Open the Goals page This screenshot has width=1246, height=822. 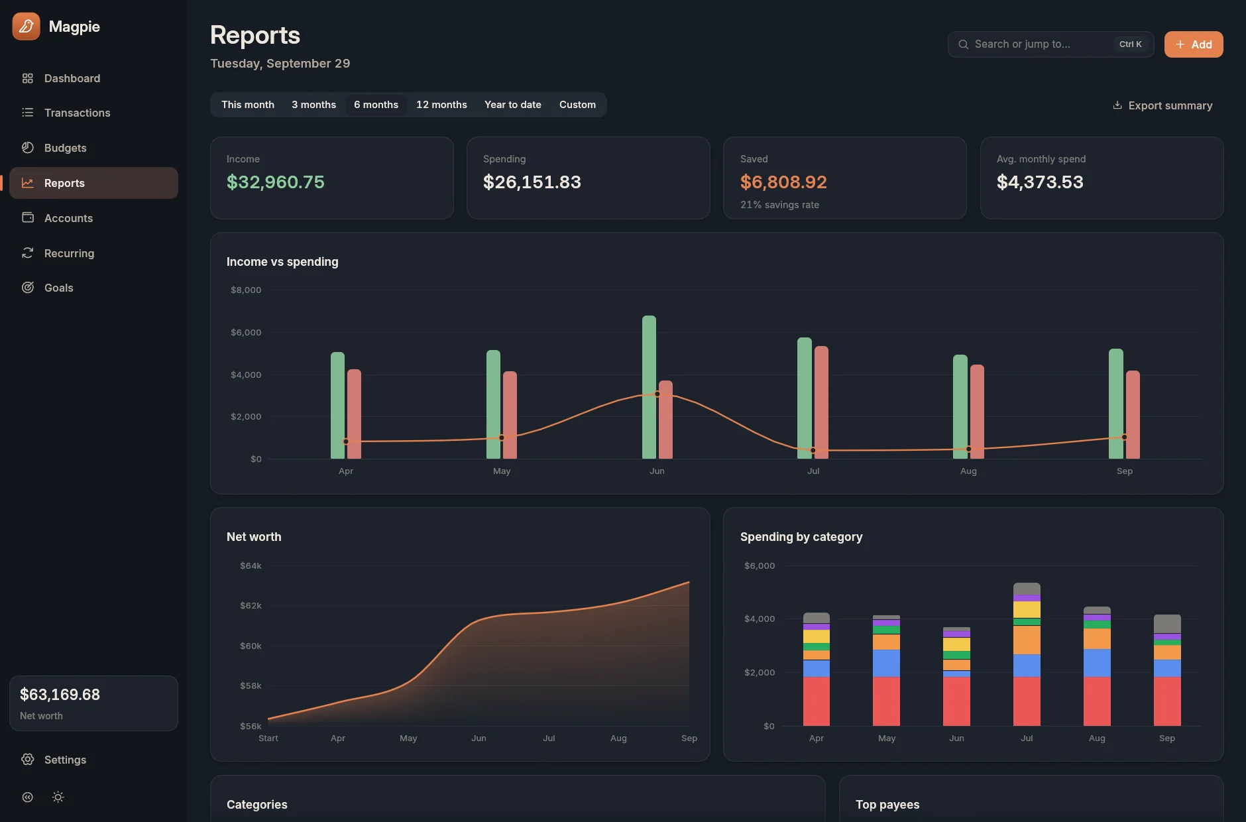(x=93, y=288)
